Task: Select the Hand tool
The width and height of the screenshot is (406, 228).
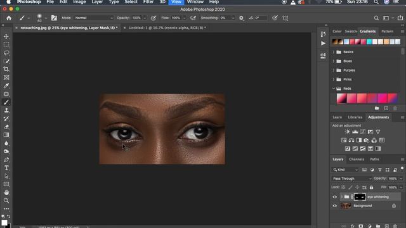Action: click(6, 193)
